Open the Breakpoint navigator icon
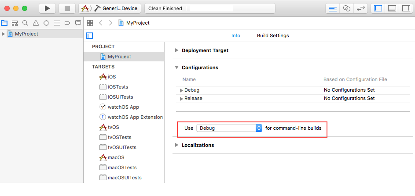This screenshot has width=415, height=196. point(67,23)
